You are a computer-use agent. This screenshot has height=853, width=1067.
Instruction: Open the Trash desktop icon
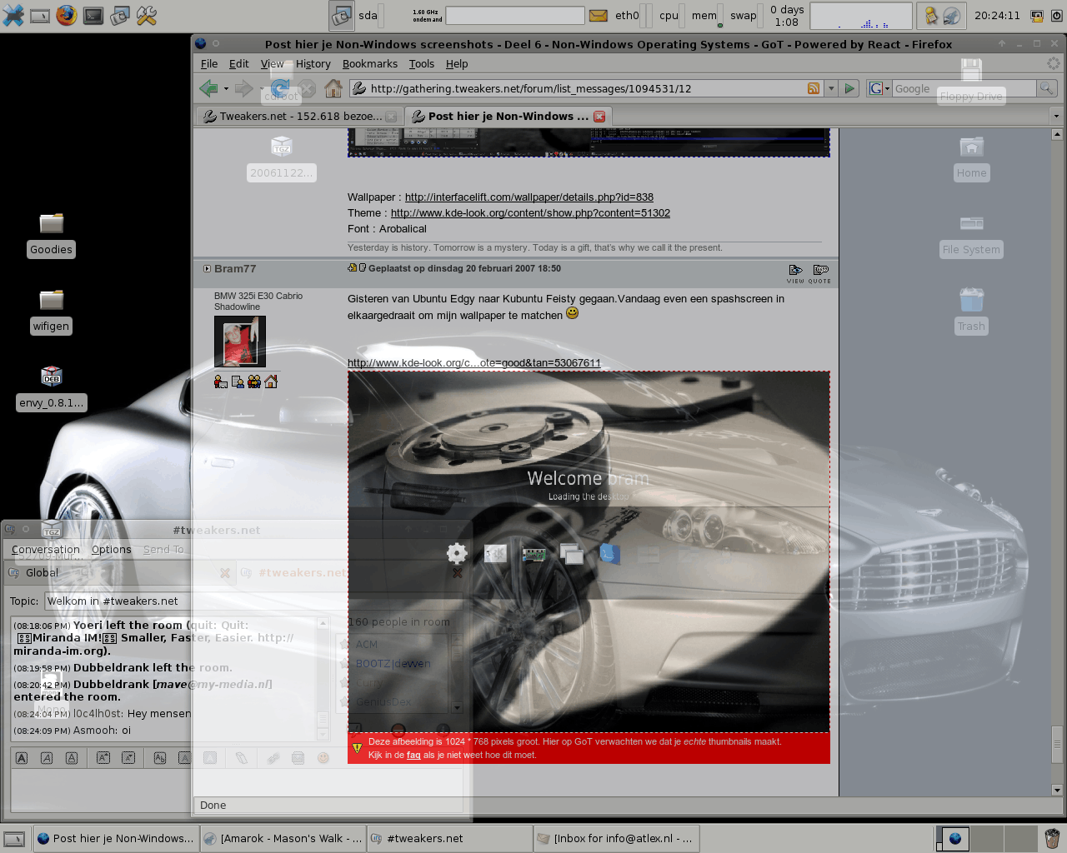tap(971, 312)
